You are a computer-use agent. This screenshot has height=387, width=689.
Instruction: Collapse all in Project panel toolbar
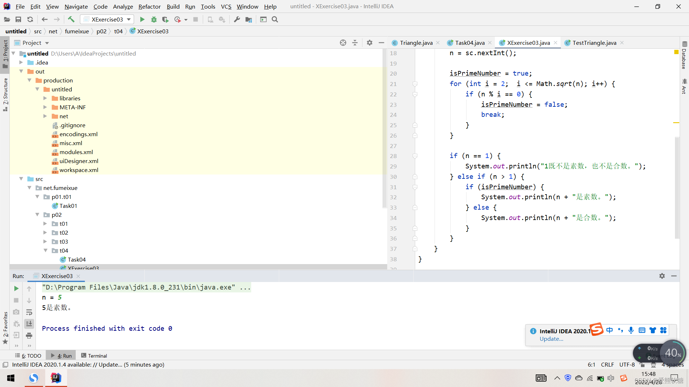click(x=355, y=43)
